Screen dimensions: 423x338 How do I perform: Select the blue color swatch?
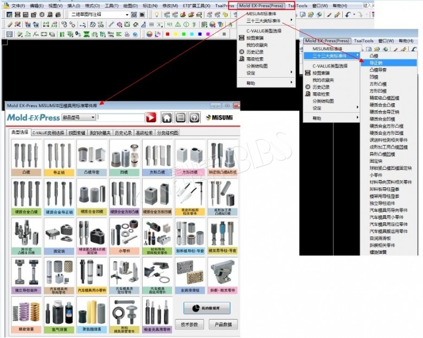pyautogui.click(x=200, y=34)
